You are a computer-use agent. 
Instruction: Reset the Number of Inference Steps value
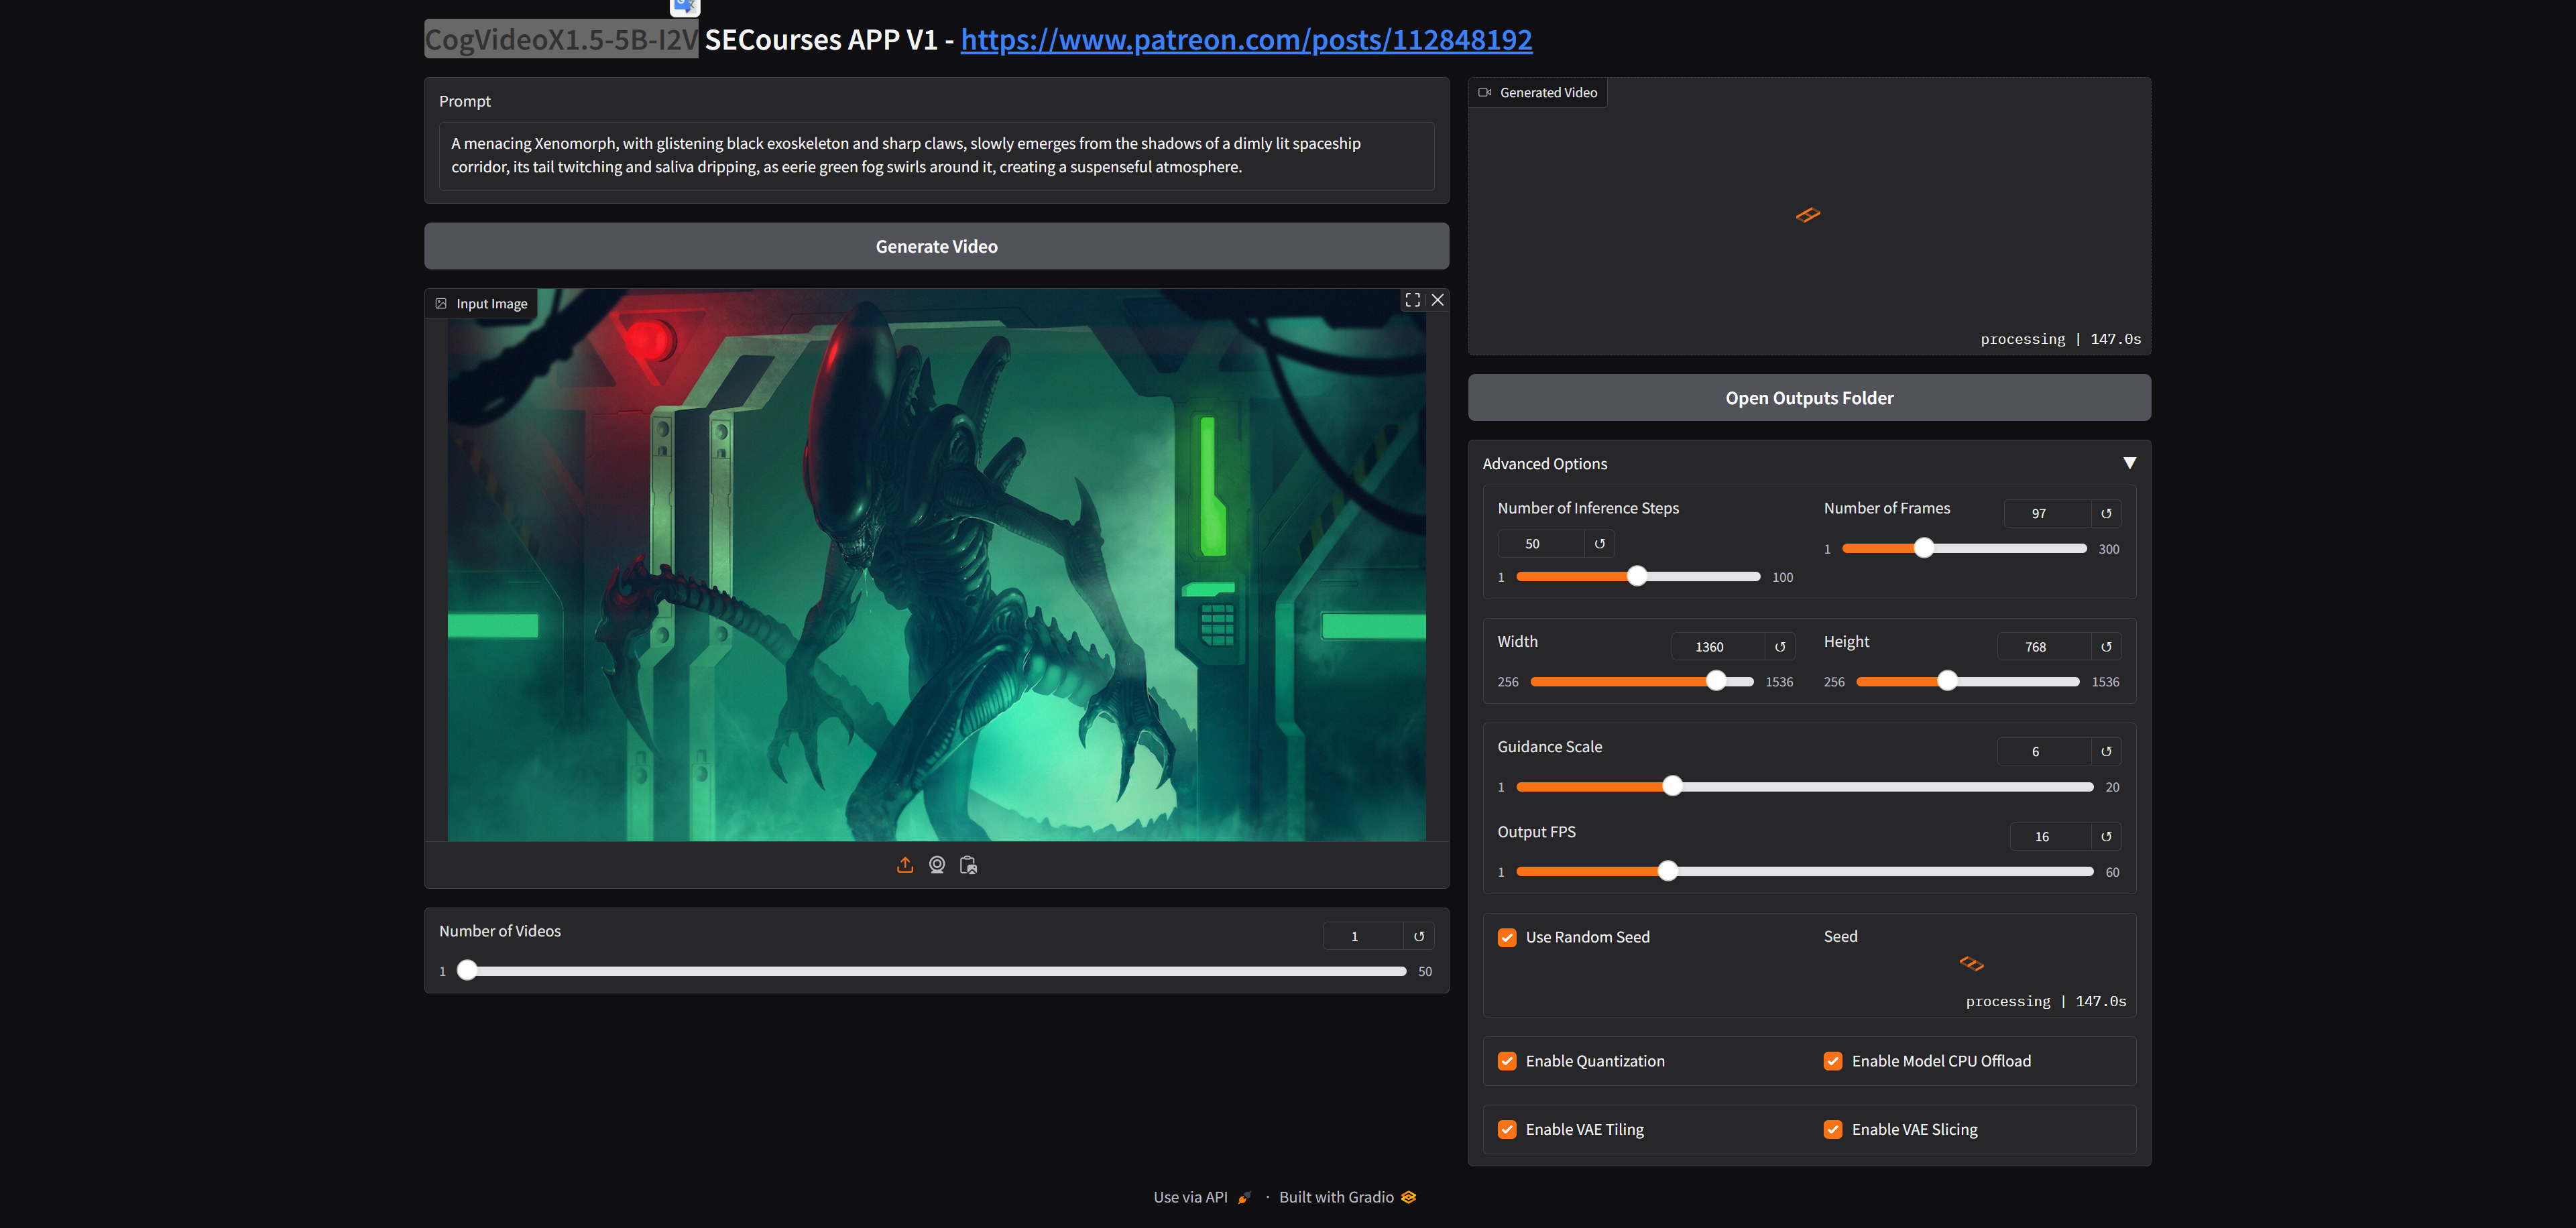[1599, 544]
